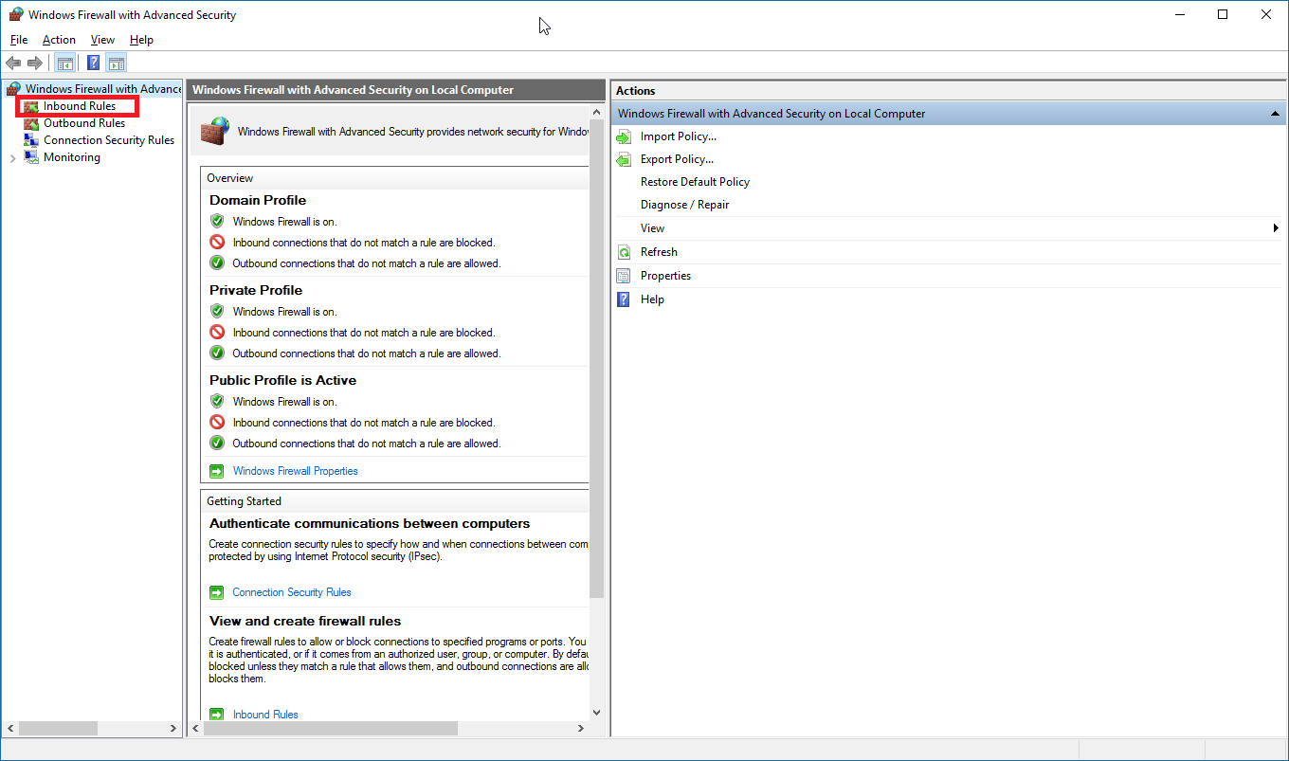Click the Help icon in Actions pane
This screenshot has width=1289, height=761.
pyautogui.click(x=624, y=299)
